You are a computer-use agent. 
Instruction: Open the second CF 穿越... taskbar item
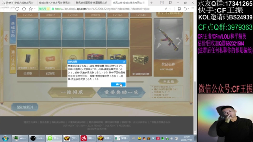click(105, 138)
